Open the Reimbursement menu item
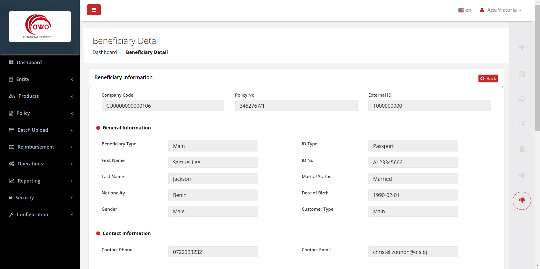Image resolution: width=540 pixels, height=269 pixels. pos(40,147)
